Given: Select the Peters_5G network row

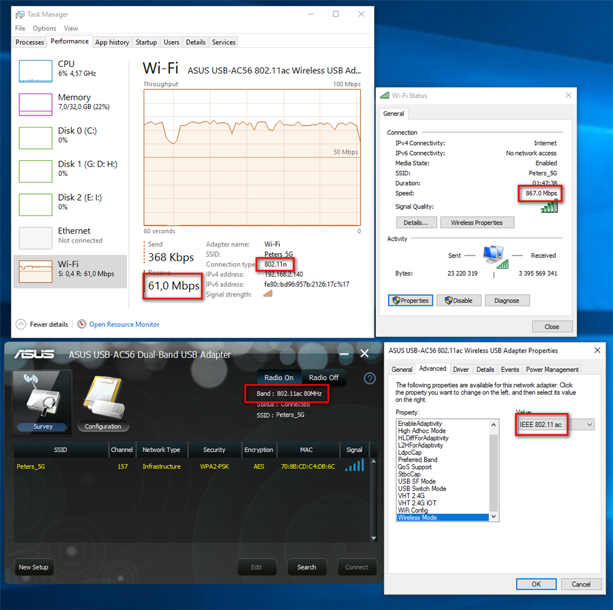Looking at the screenshot, I should click(x=192, y=466).
